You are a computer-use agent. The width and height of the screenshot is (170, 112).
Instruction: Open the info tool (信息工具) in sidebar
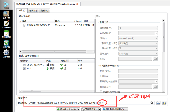coord(6,15)
